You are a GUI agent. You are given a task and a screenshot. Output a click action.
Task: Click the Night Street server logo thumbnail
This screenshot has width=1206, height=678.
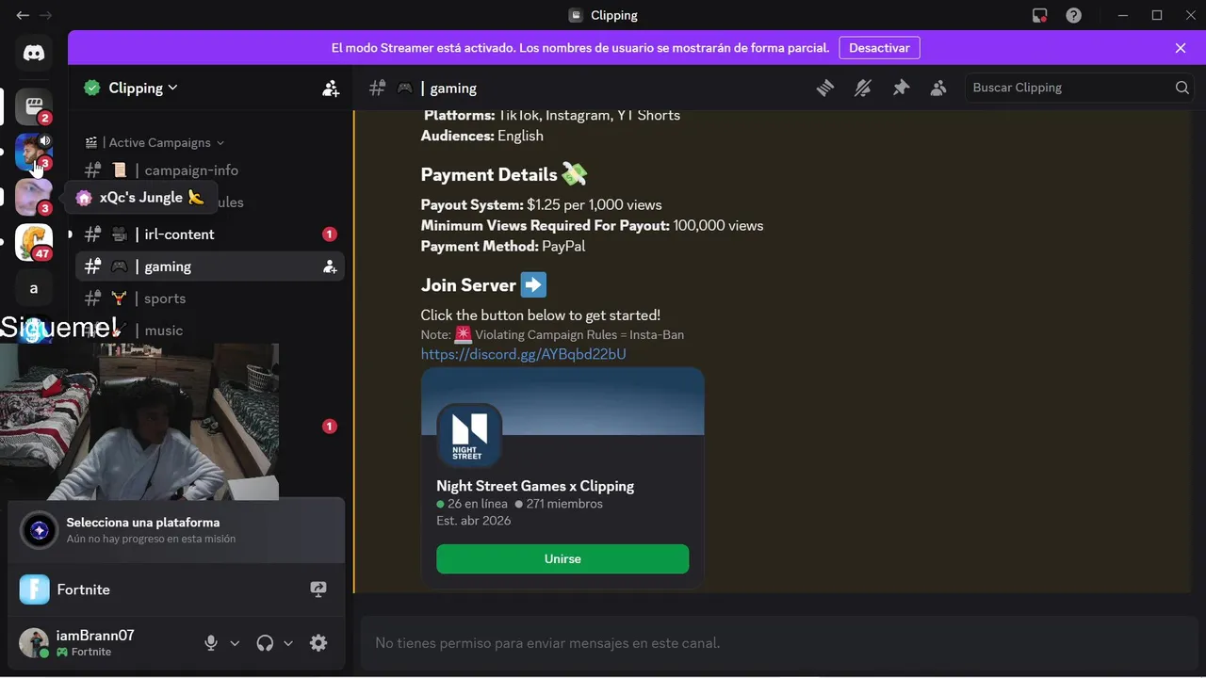click(x=469, y=434)
